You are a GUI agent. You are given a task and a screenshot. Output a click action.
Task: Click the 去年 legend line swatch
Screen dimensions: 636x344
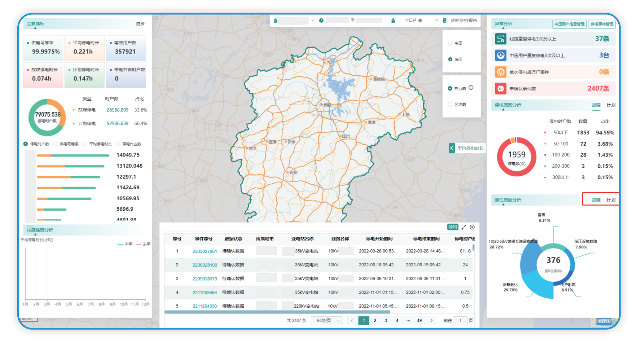[138, 244]
